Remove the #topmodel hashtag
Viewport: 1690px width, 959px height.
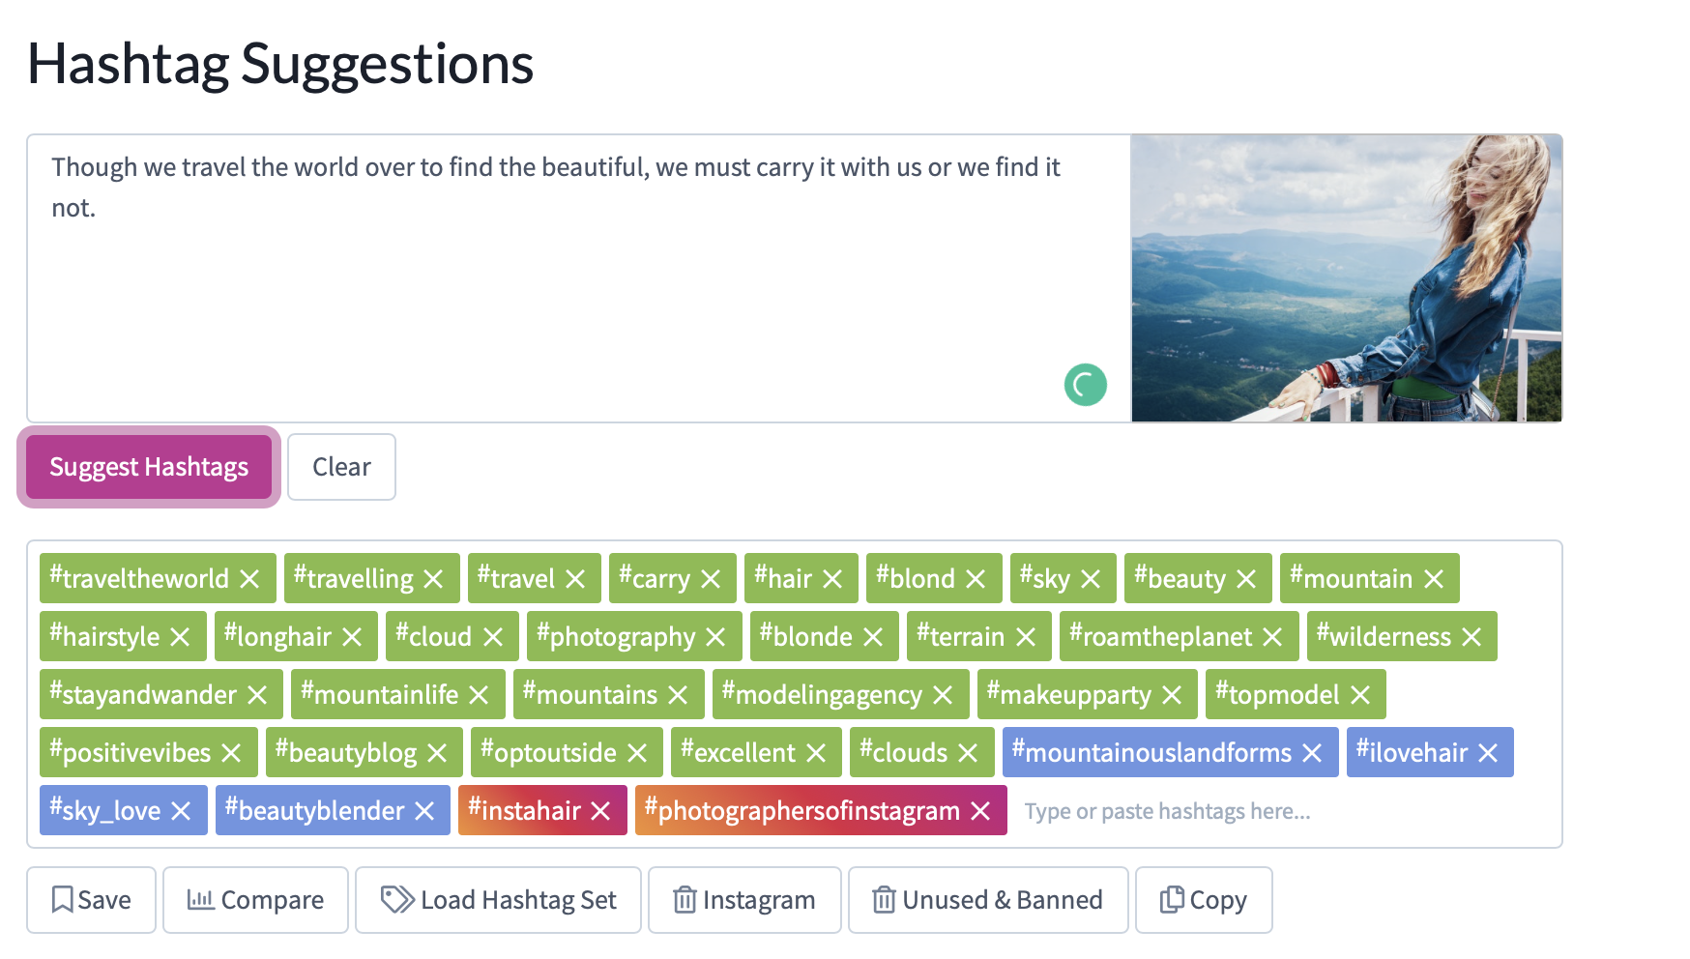click(x=1360, y=695)
